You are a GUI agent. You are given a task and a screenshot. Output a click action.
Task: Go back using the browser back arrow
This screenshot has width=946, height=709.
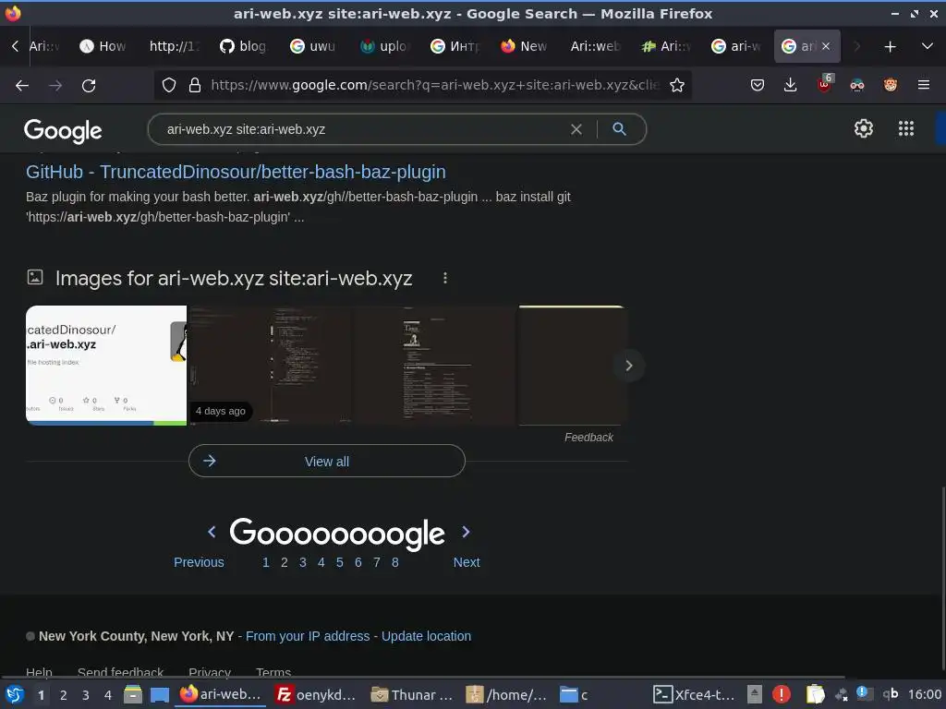[22, 86]
